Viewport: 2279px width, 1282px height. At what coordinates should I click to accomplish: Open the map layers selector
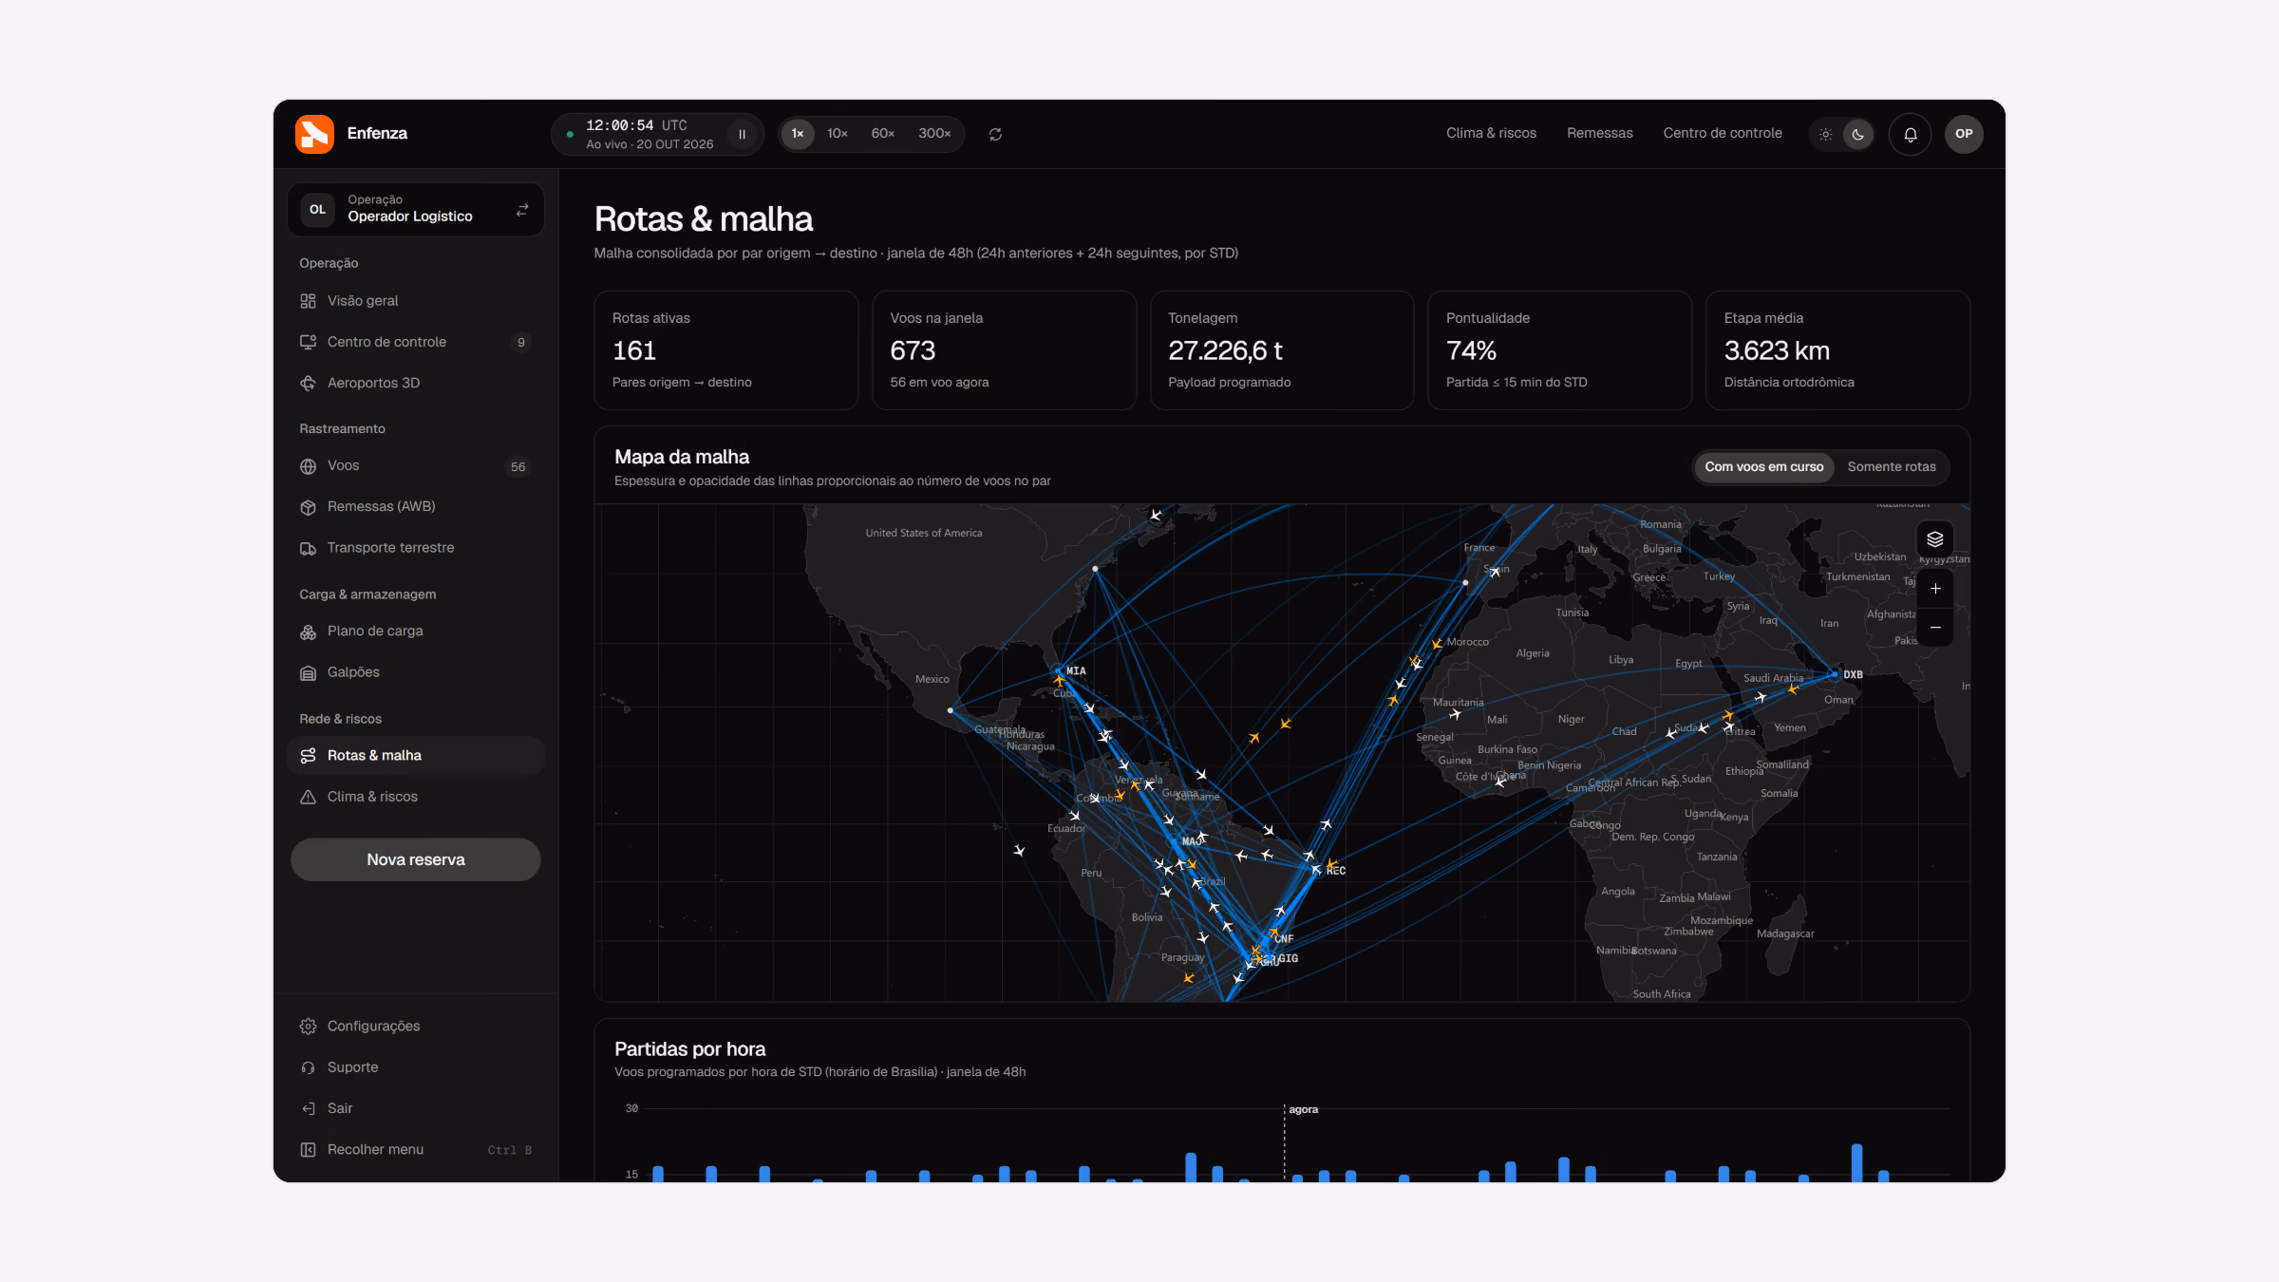(x=1934, y=539)
